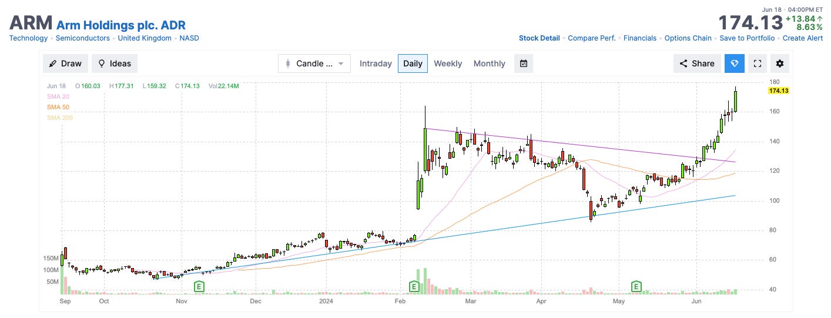Select the Daily timeframe
The image size is (831, 318).
(413, 63)
